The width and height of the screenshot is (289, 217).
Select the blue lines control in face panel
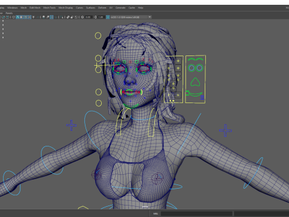(202, 98)
